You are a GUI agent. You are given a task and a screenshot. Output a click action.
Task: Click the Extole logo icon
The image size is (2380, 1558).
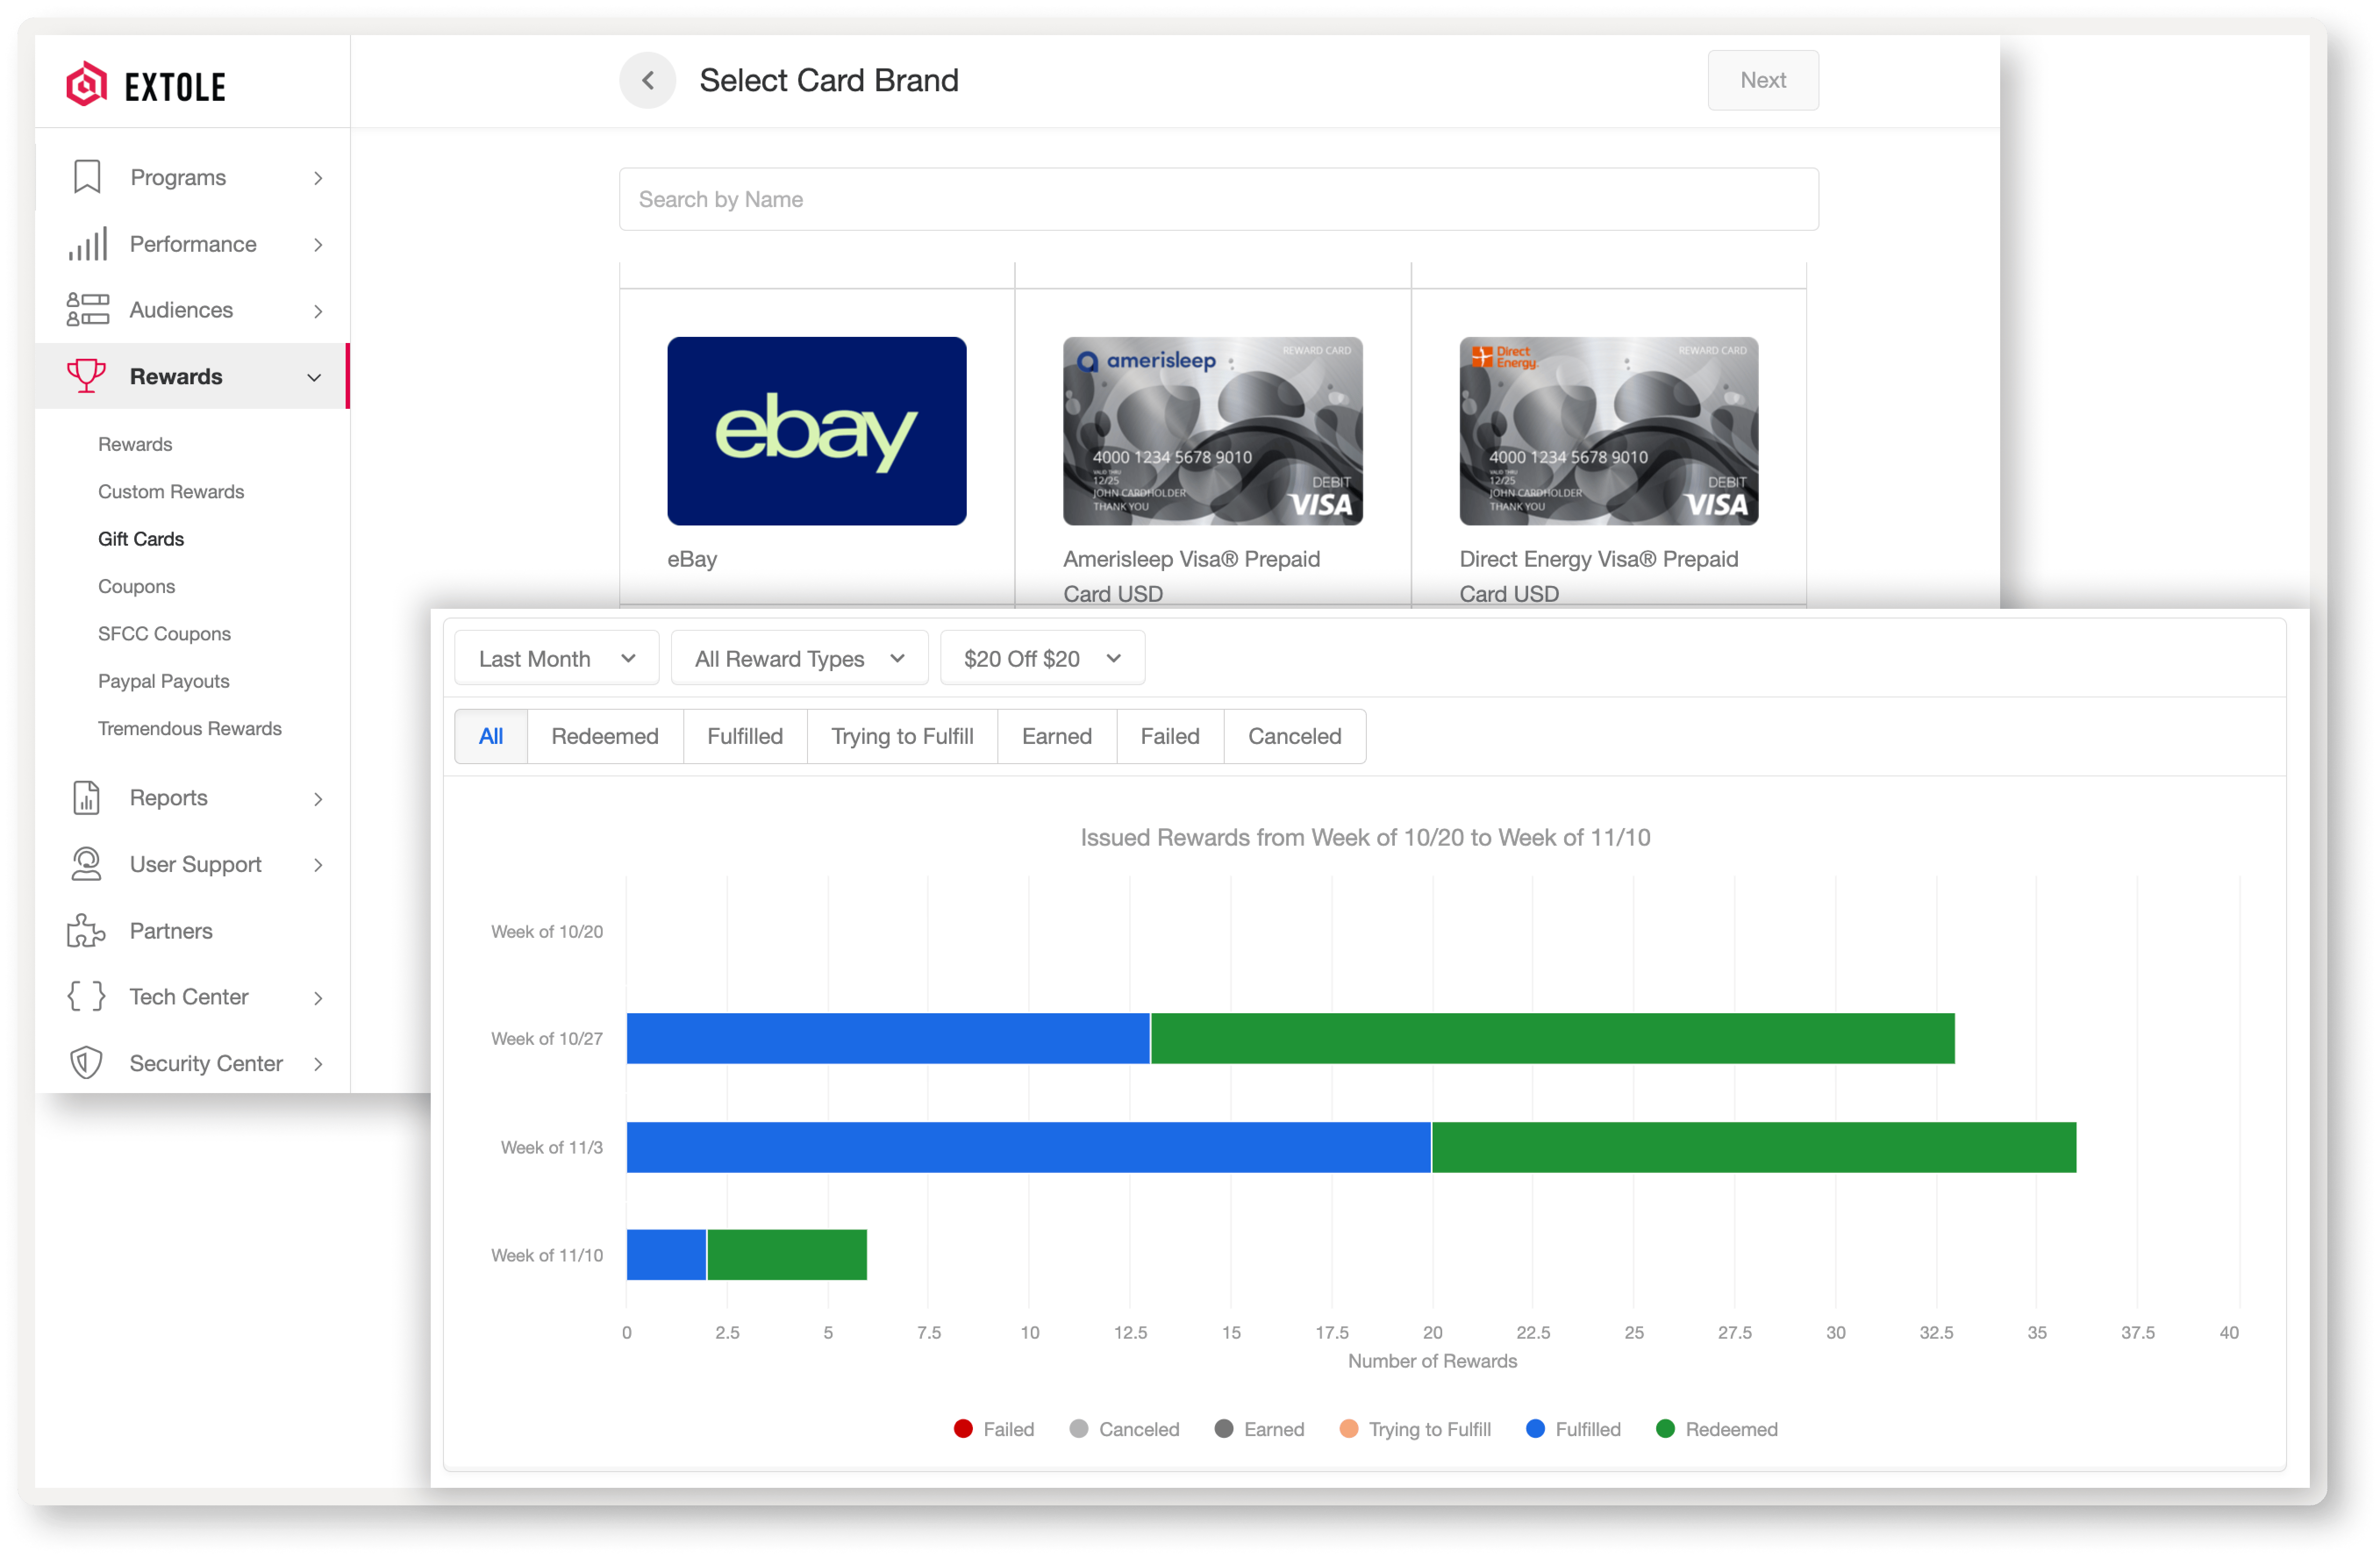click(87, 85)
